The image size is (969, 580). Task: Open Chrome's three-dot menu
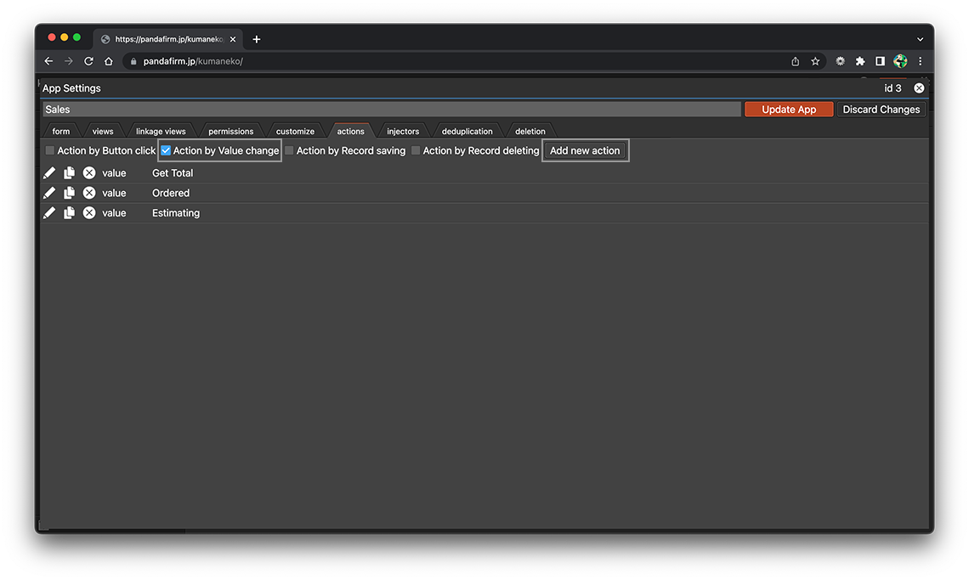coord(920,60)
